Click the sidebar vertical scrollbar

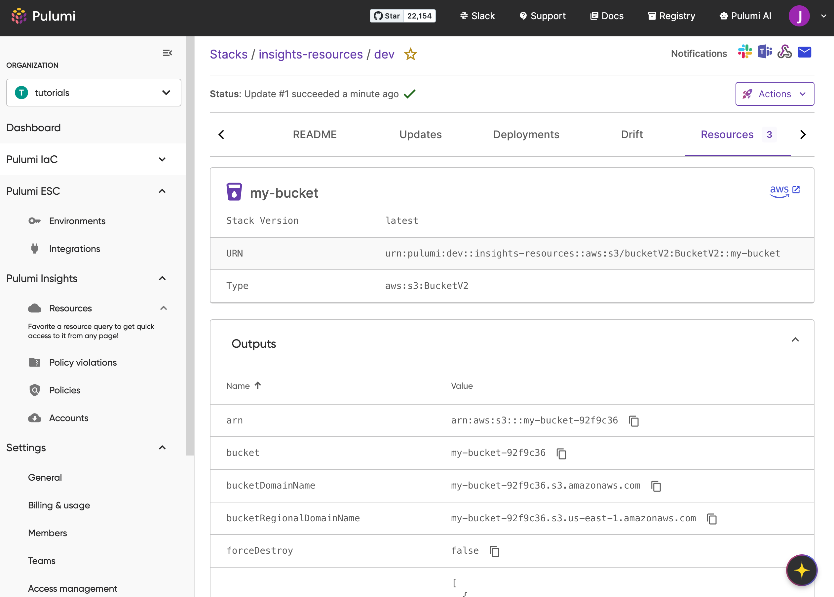tap(190, 246)
